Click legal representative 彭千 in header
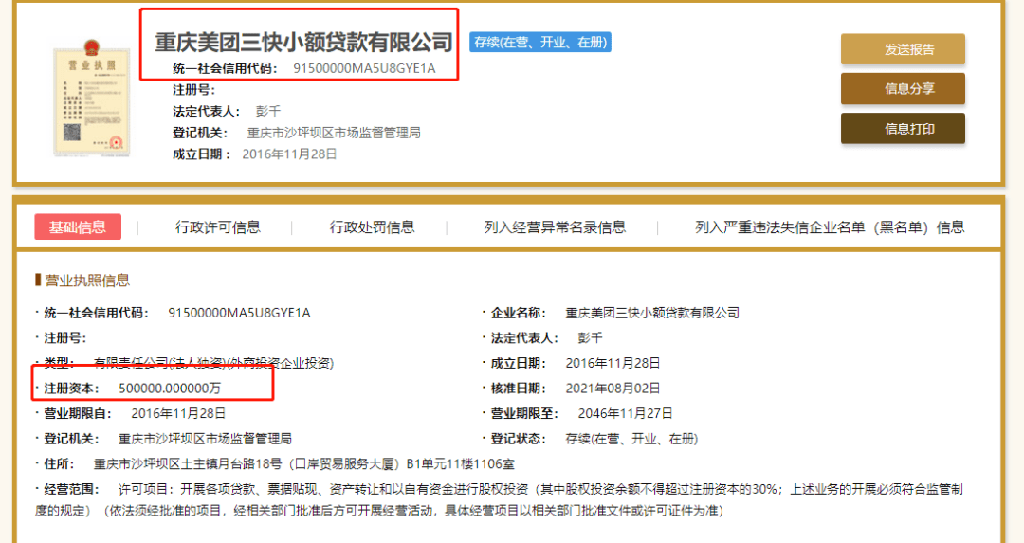This screenshot has height=543, width=1024. [x=268, y=112]
